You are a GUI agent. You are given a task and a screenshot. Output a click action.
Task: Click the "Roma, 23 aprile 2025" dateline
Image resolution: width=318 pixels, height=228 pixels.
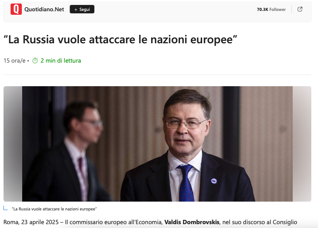(31, 222)
